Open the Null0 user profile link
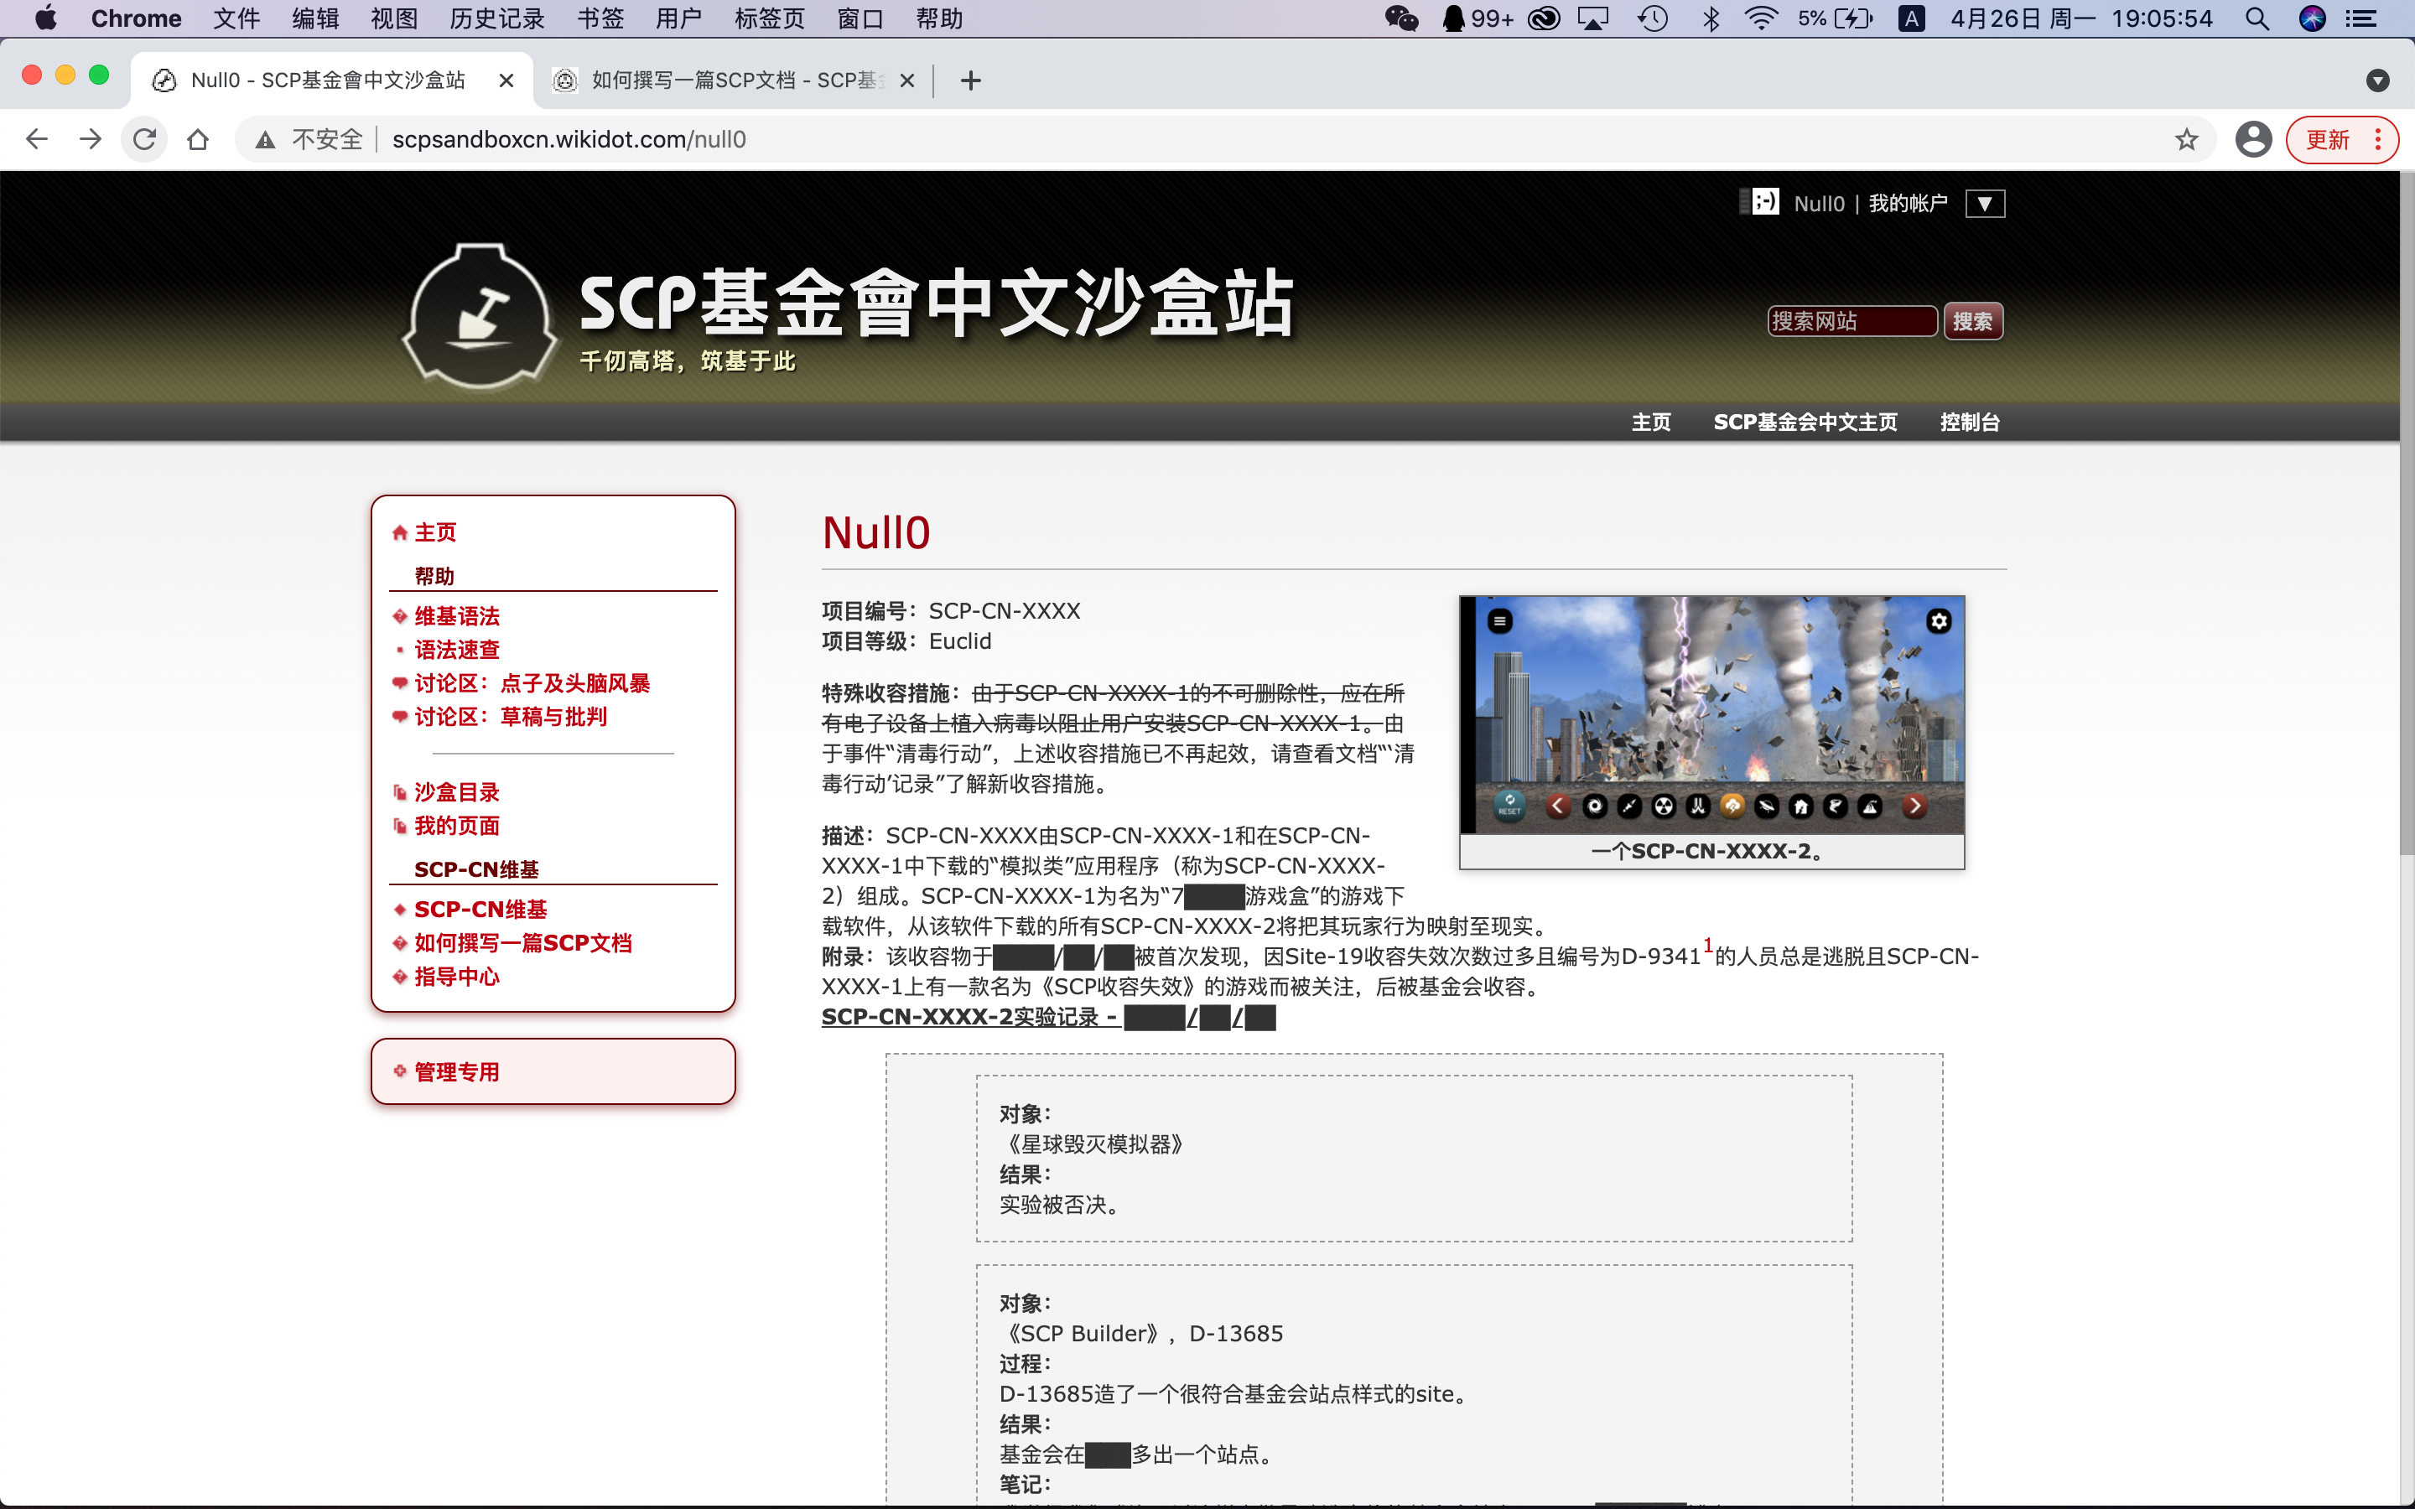 pyautogui.click(x=1820, y=204)
